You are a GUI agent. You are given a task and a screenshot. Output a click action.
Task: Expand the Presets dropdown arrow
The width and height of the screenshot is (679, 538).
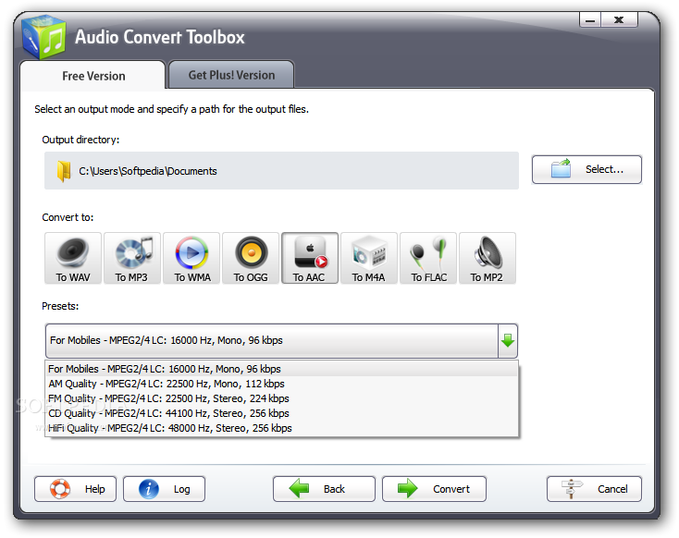(508, 340)
